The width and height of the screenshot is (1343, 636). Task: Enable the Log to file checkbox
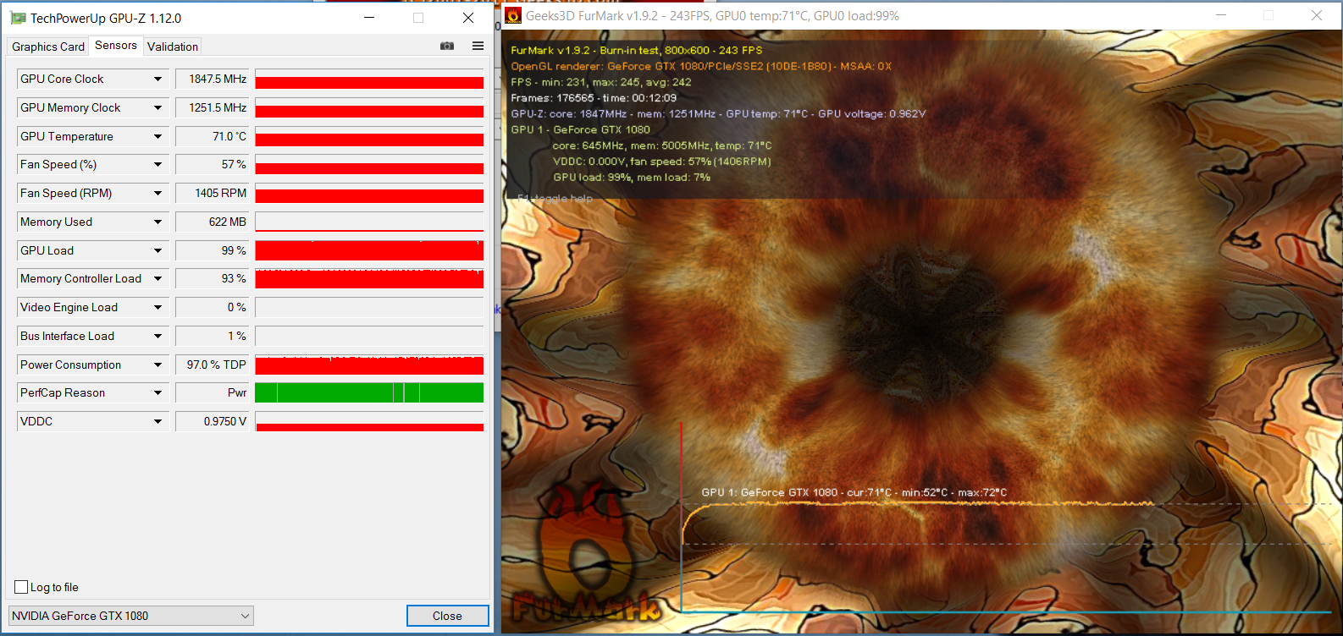click(x=22, y=587)
